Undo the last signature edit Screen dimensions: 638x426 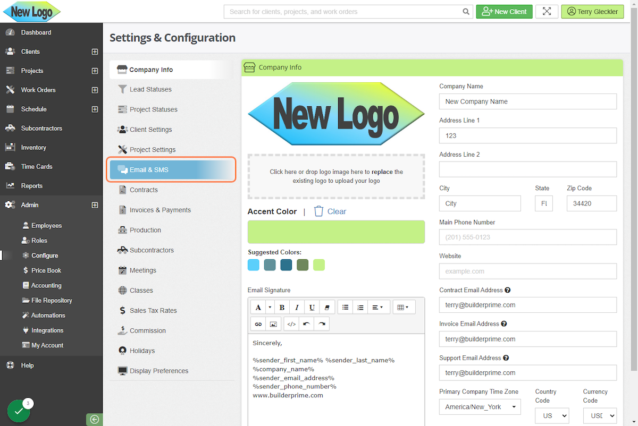pyautogui.click(x=306, y=323)
